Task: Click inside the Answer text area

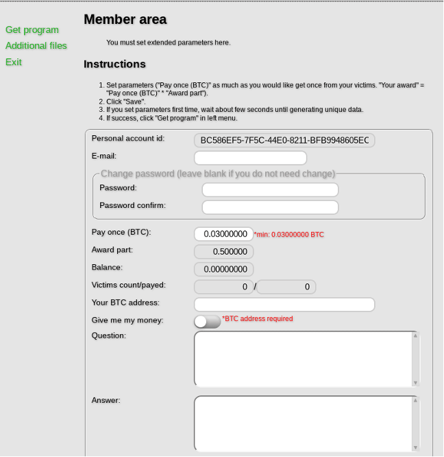Action: [x=302, y=423]
